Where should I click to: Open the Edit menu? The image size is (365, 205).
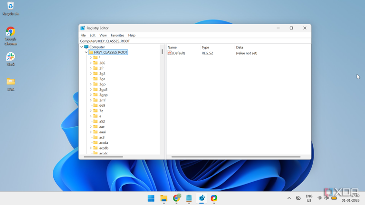pos(92,35)
